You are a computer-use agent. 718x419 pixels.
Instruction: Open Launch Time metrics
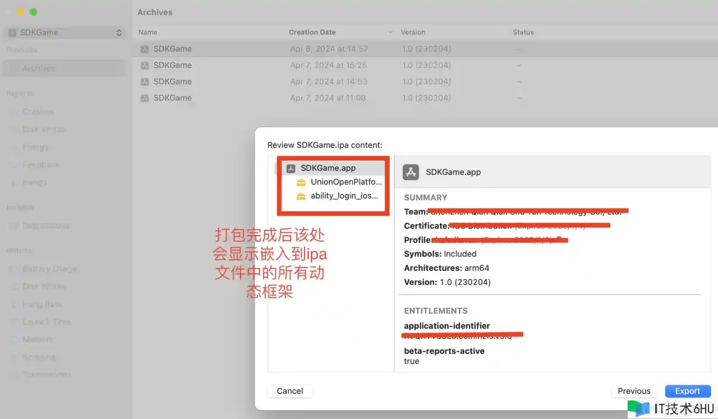tap(47, 322)
